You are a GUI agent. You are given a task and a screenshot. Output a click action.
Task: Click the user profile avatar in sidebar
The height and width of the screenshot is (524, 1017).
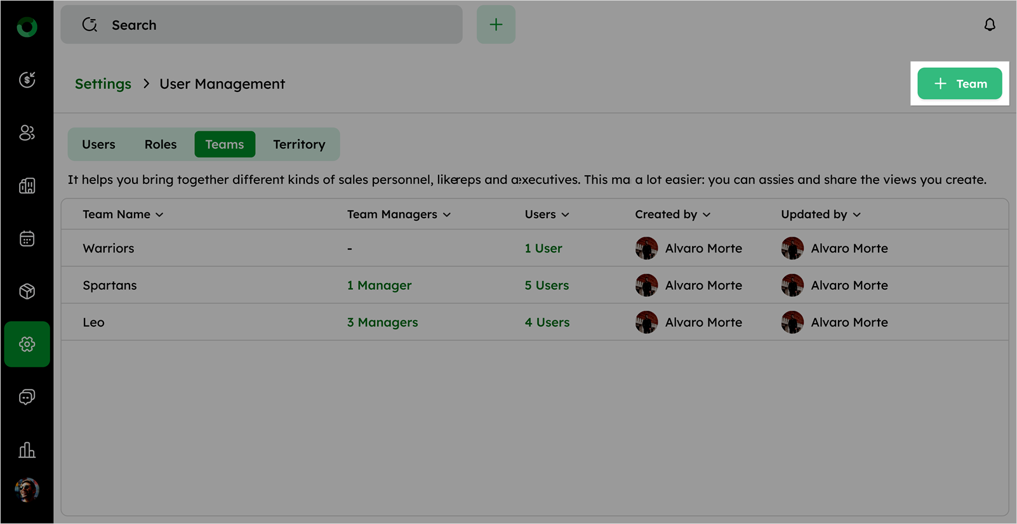click(x=27, y=490)
